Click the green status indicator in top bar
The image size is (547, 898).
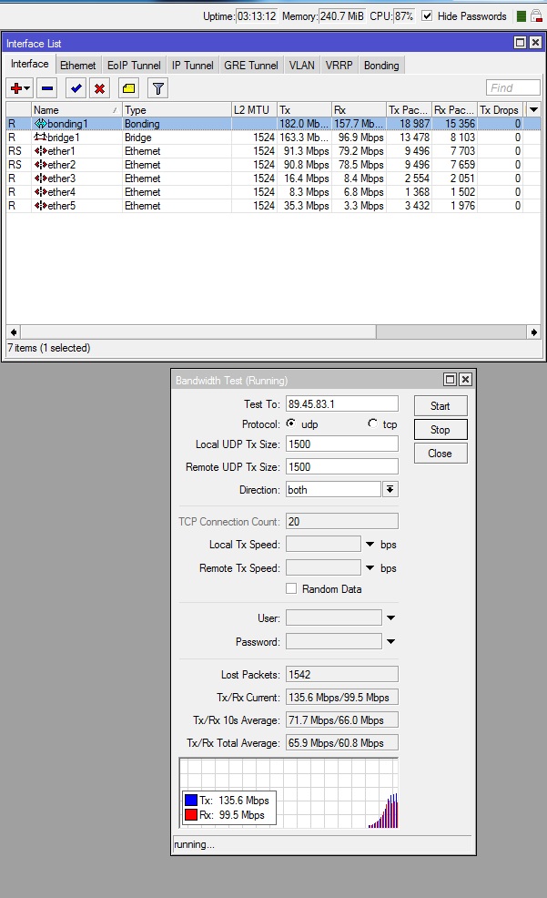pyautogui.click(x=521, y=16)
